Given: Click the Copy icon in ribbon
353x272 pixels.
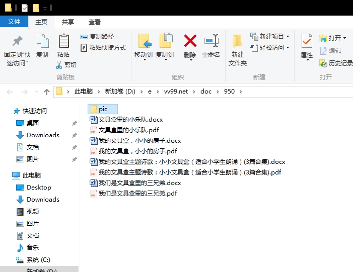Looking at the screenshot, I should (x=42, y=46).
